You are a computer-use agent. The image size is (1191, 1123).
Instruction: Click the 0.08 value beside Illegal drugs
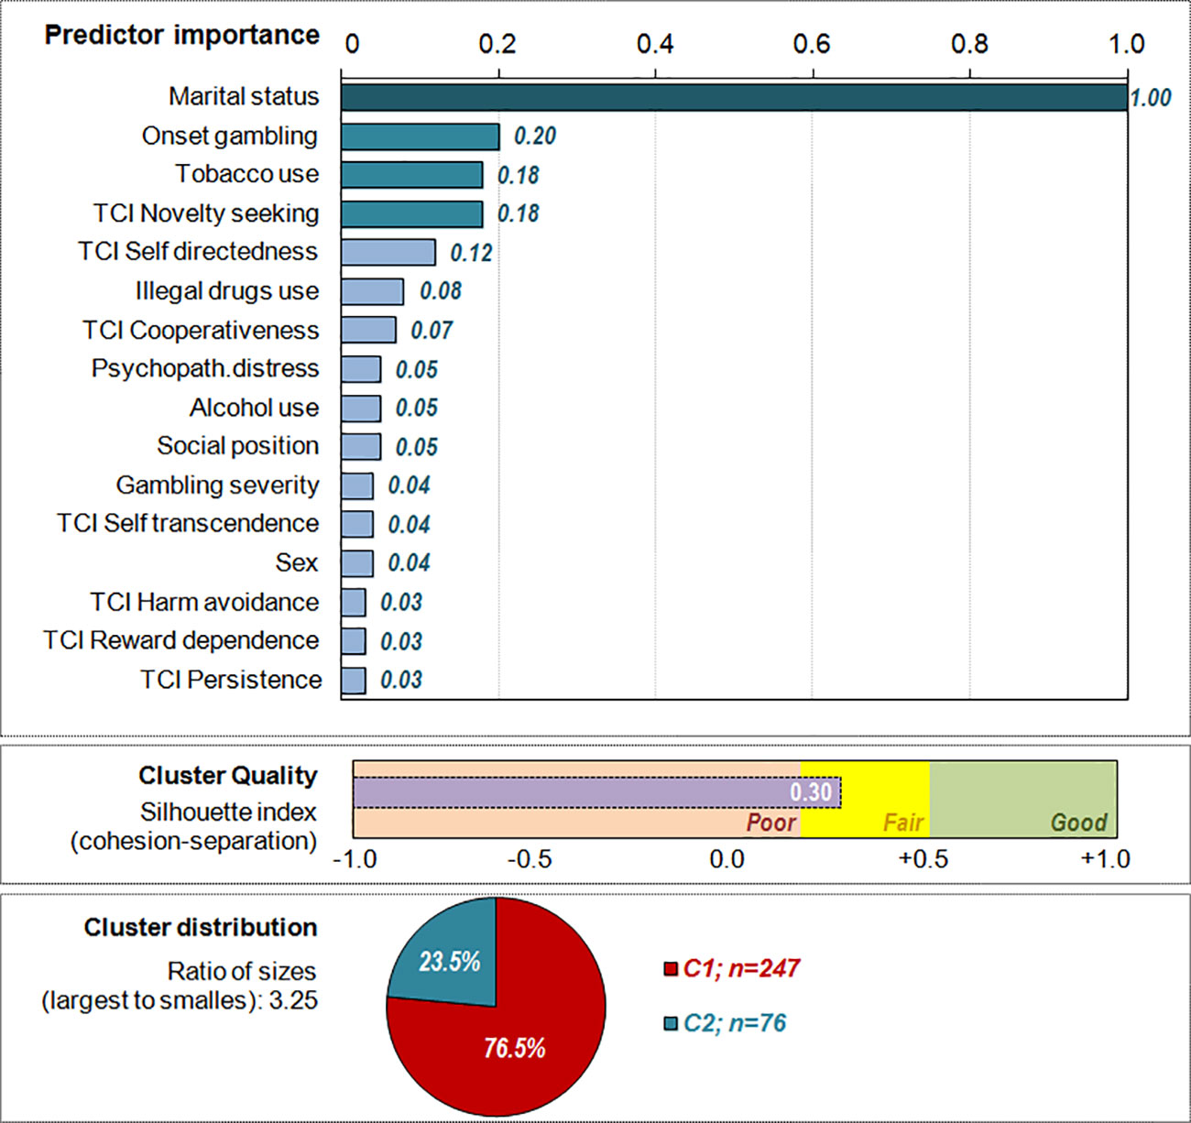point(441,291)
